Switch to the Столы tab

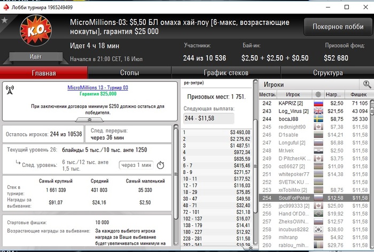129,73
